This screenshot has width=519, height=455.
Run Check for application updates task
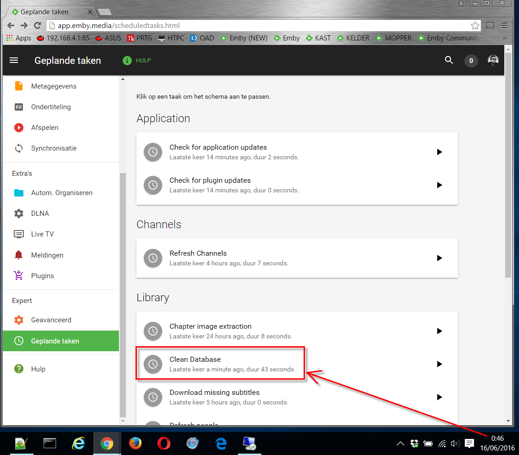coord(439,152)
